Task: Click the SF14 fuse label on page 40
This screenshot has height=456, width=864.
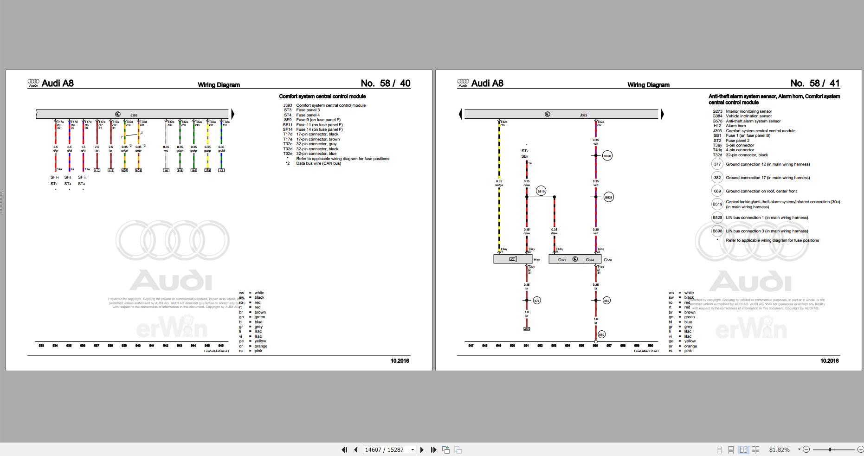Action: 55,177
